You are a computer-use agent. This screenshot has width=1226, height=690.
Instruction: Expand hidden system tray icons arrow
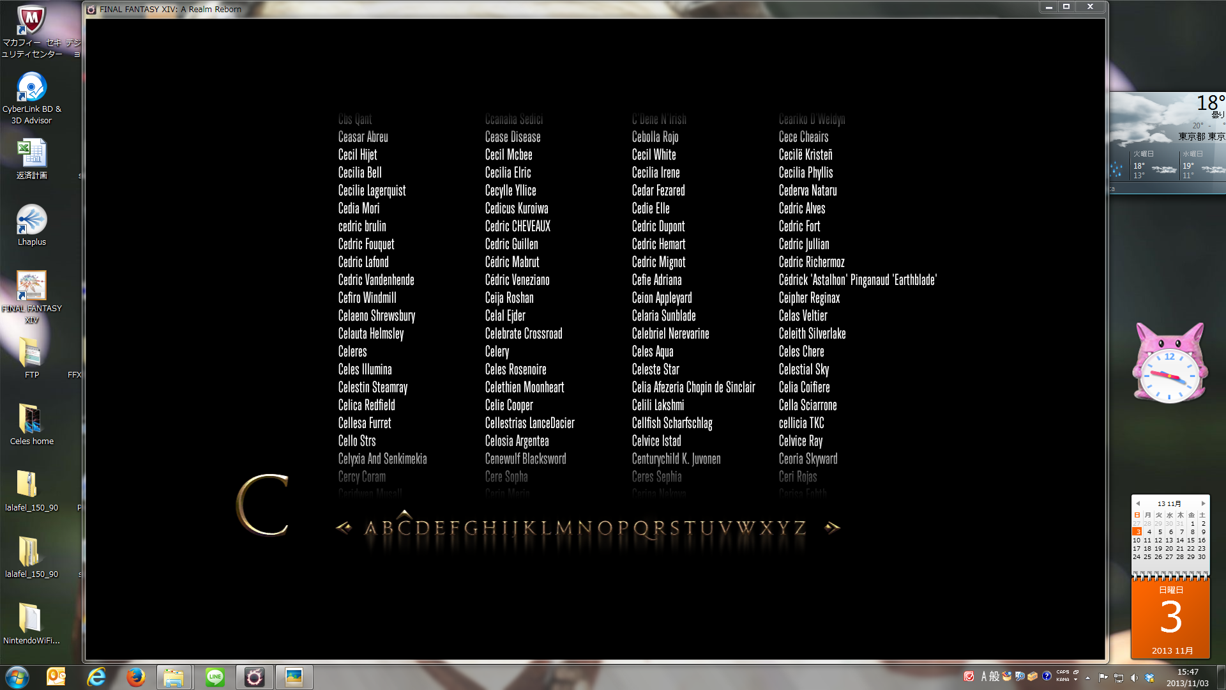coord(1087,677)
